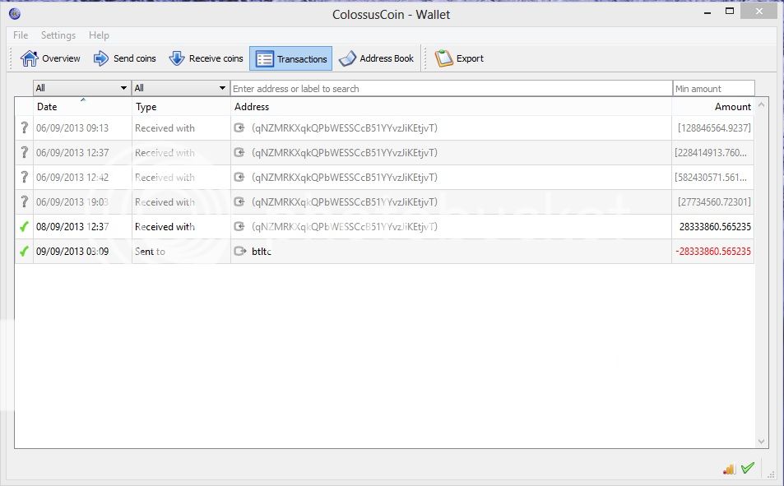The height and width of the screenshot is (486, 784).
Task: Click the received icon in 06/09/2013 12:42 row
Action: point(239,177)
